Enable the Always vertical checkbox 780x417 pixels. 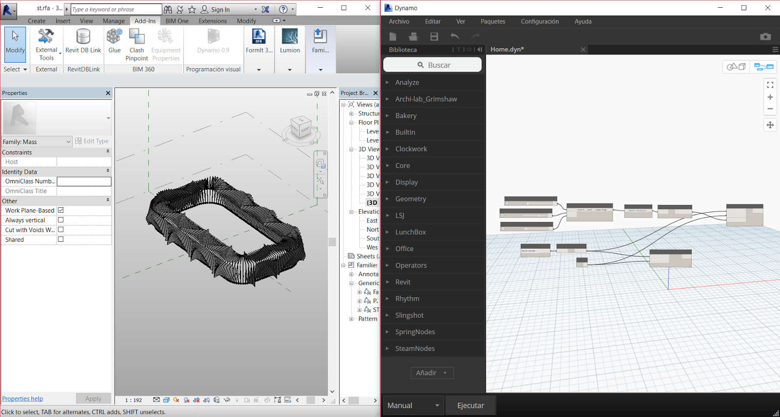click(x=61, y=220)
